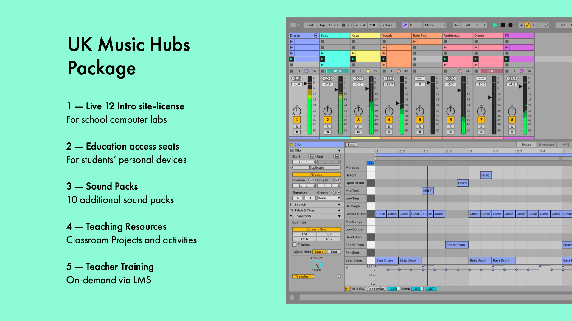572x321 pixels.
Task: Toggle the Scale Mode icon before root note
Action: [405, 25]
